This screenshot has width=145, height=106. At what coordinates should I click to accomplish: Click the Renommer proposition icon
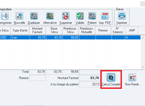pos(5,16)
